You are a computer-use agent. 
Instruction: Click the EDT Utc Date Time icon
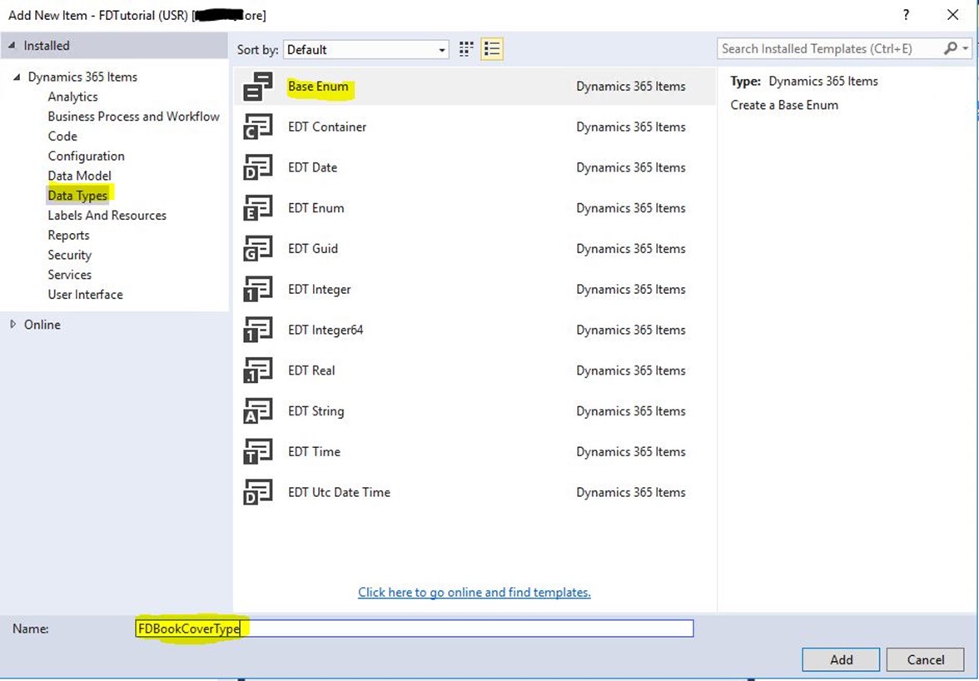(x=258, y=493)
